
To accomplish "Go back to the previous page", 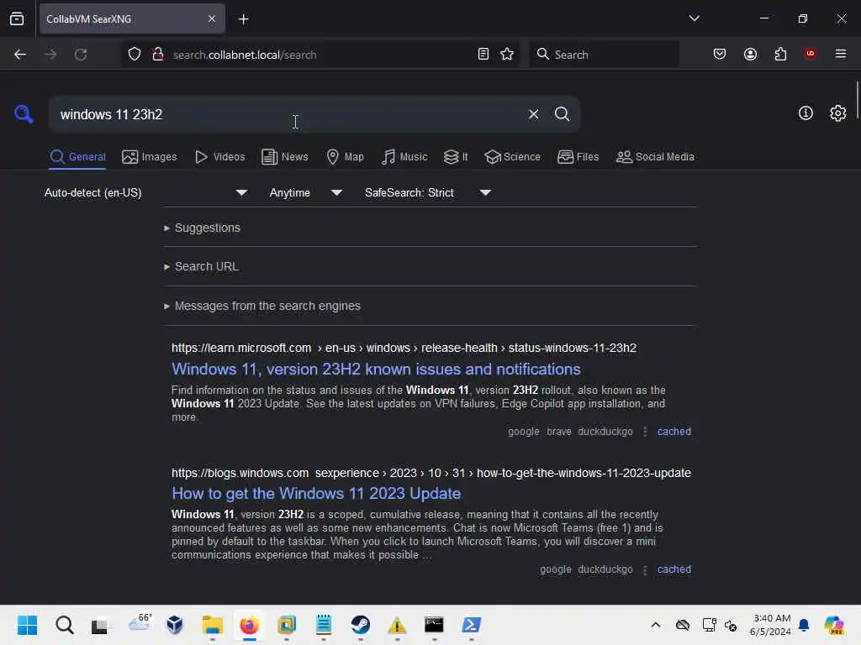I will click(20, 55).
